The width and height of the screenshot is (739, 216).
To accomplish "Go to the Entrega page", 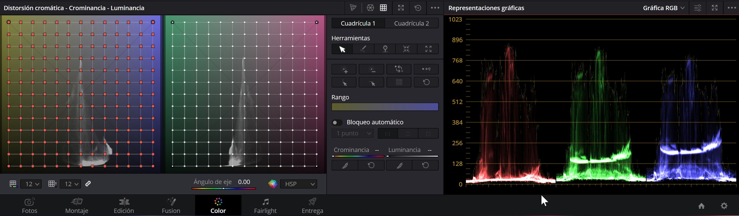I will click(312, 206).
